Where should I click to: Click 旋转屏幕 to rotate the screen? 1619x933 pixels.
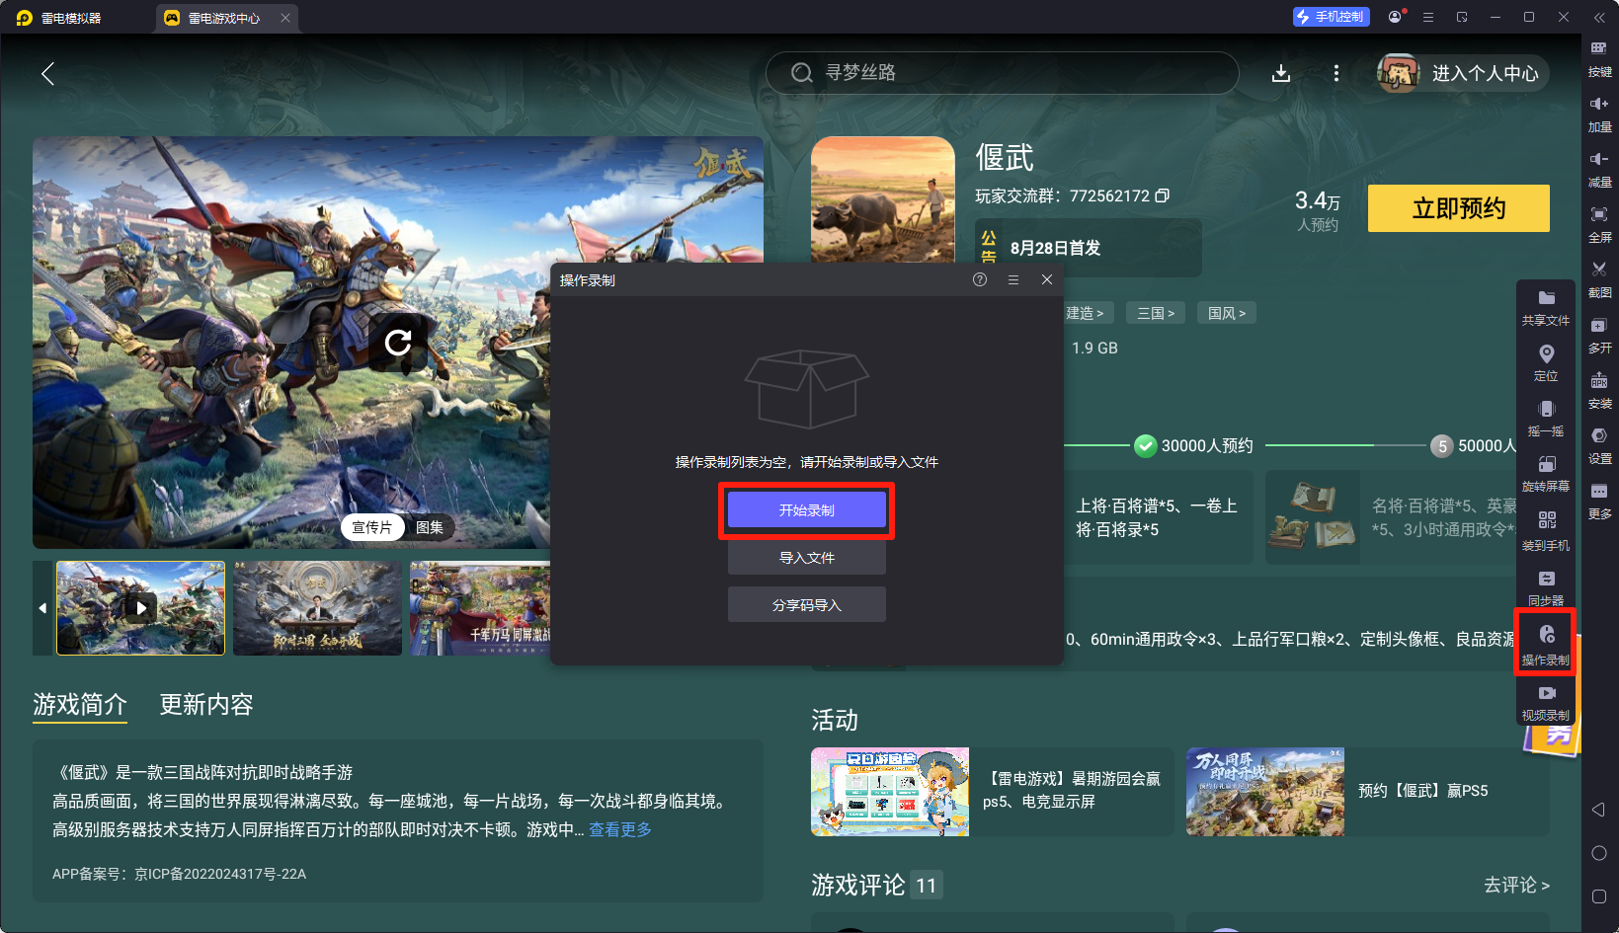point(1546,474)
